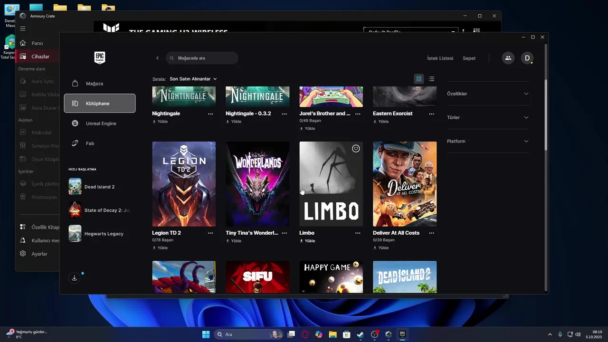
Task: Open Unreal Engine section
Action: (x=100, y=123)
